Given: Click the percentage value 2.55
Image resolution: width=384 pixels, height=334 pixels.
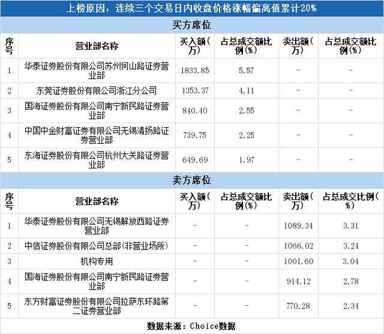Looking at the screenshot, I should click(247, 110).
